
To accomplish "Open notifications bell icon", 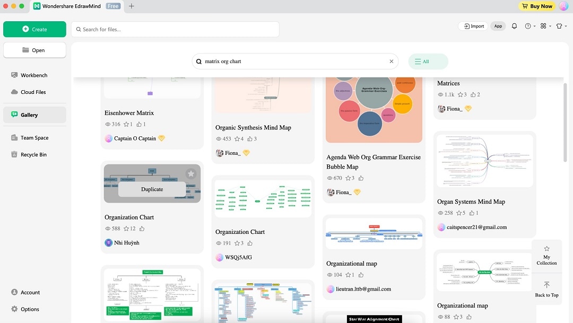I will pos(514,26).
